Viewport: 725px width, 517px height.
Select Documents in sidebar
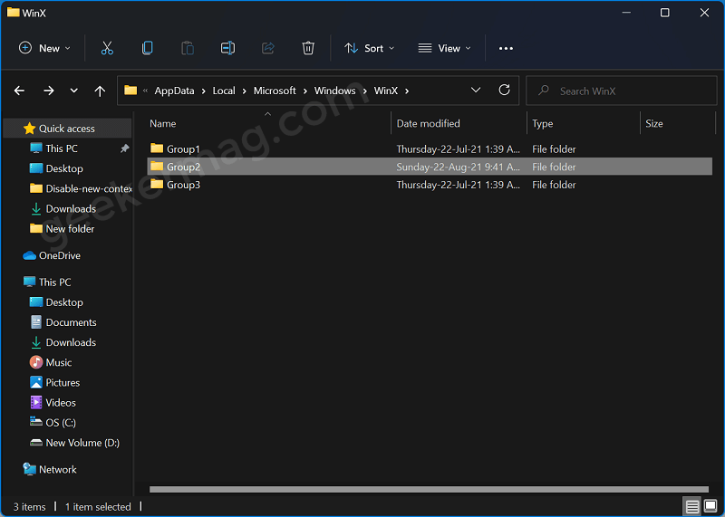tap(72, 322)
